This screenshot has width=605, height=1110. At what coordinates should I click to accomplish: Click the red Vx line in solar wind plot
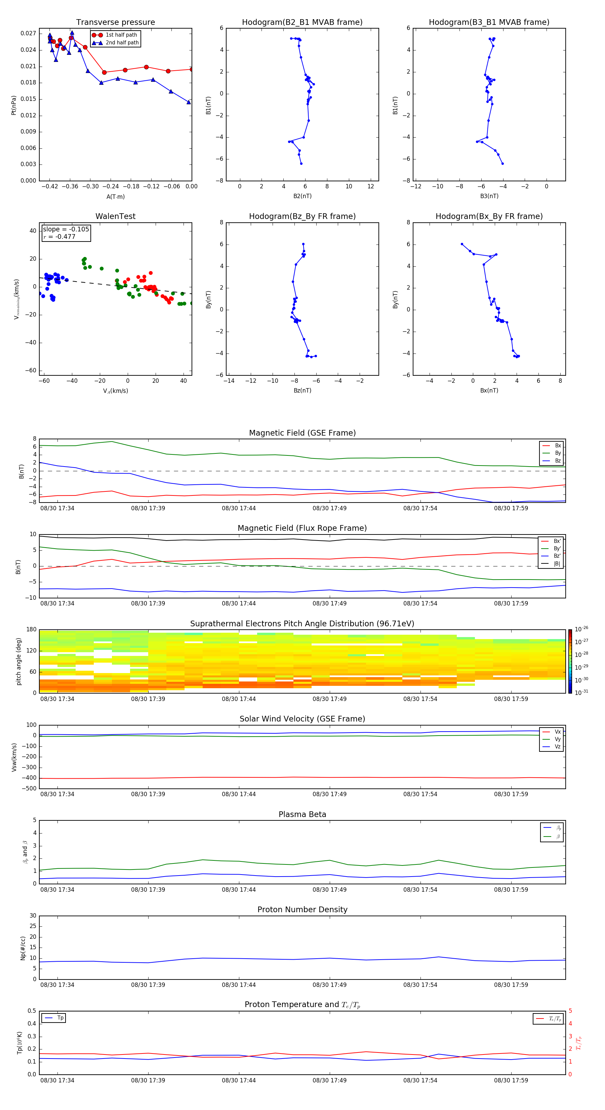[x=302, y=777]
